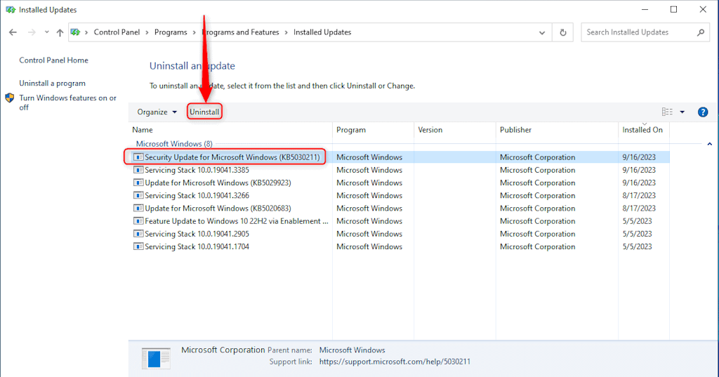Image resolution: width=719 pixels, height=377 pixels.
Task: Navigate to Programs breadcrumb
Action: [x=171, y=32]
